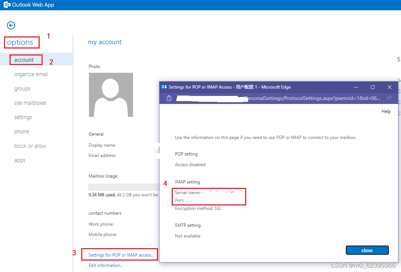
Task: Open phone in the sidebar
Action: pos(22,131)
